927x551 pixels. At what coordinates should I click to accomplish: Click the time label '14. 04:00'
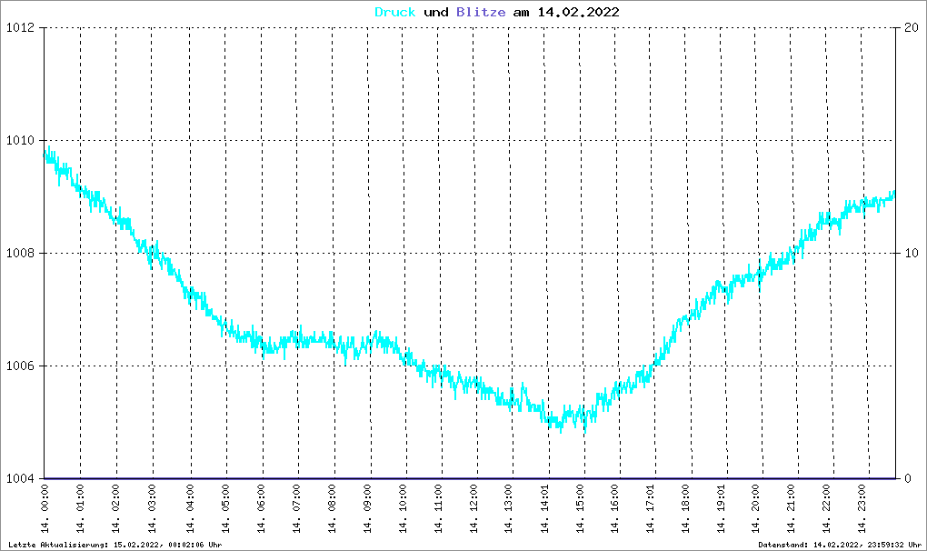tap(190, 509)
